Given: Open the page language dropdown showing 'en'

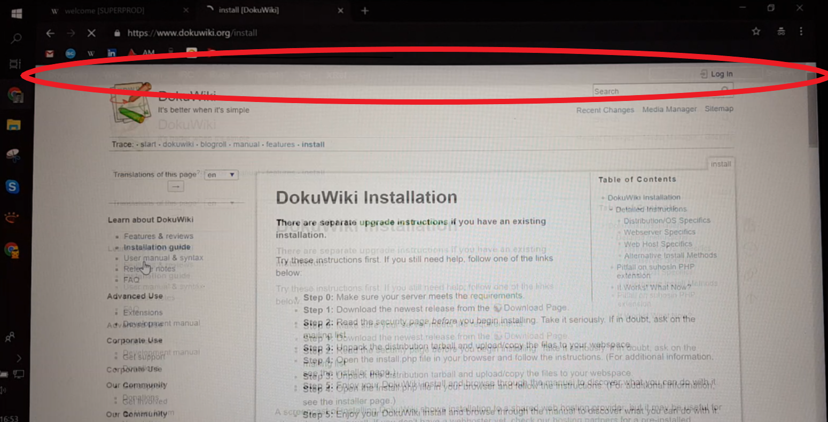Looking at the screenshot, I should pos(221,175).
